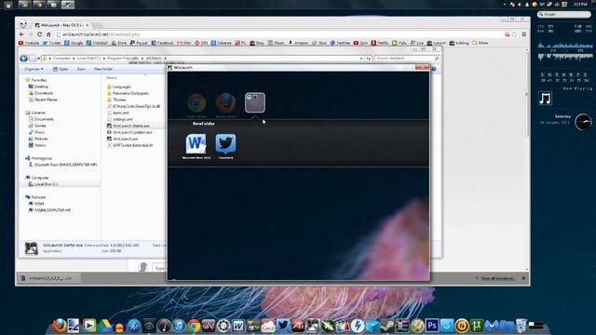Open Safari compass icon in the dock
This screenshot has width=596, height=335.
point(134,326)
